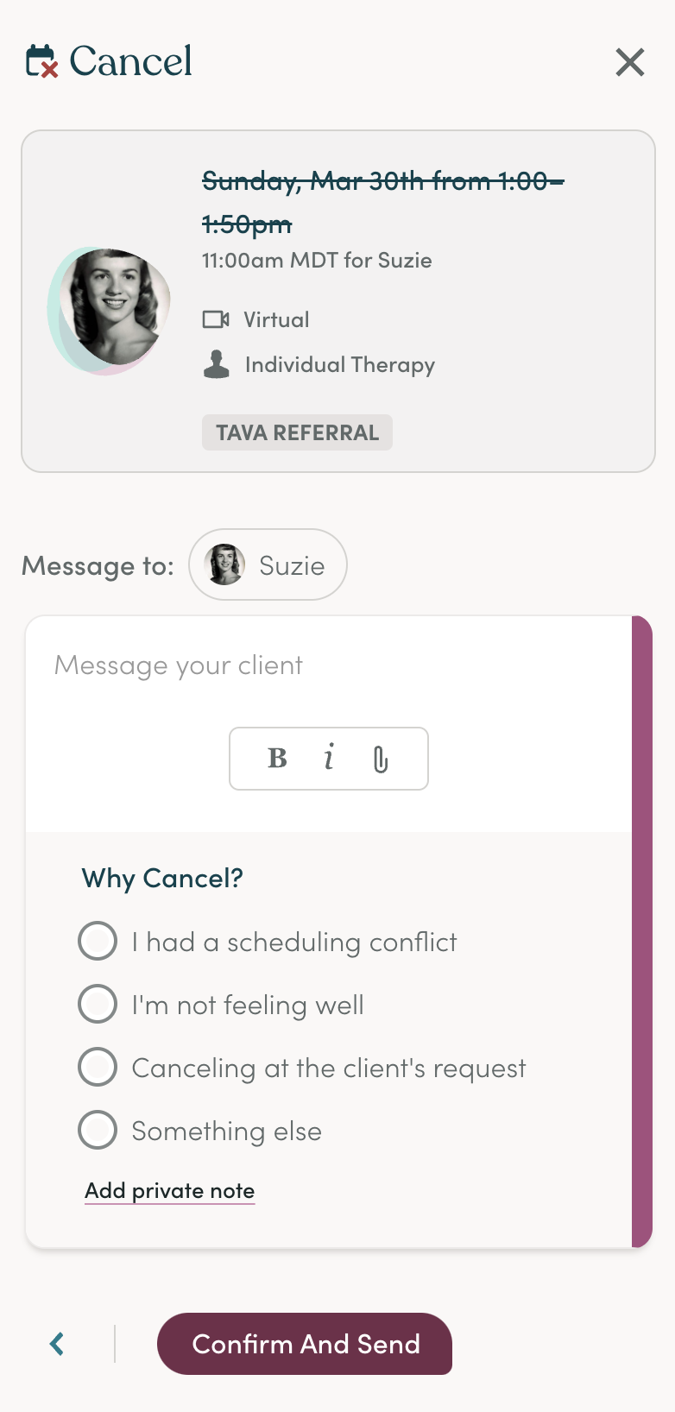Attach a file using paperclip icon

pyautogui.click(x=380, y=759)
